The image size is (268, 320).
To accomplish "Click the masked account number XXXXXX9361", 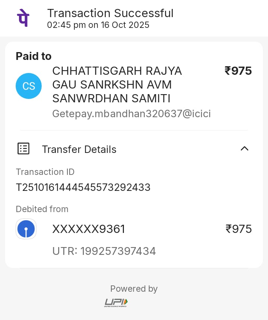I will (x=89, y=229).
